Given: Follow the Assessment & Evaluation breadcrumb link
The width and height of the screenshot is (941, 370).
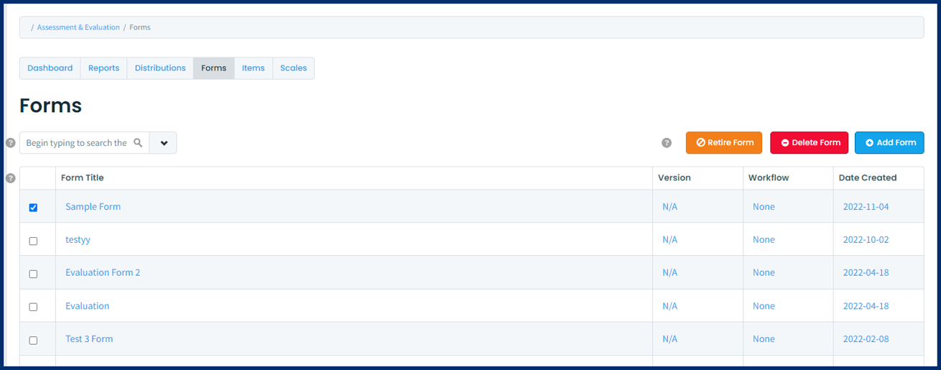Looking at the screenshot, I should (78, 27).
